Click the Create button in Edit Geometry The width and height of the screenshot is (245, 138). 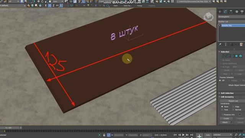pos(226,118)
